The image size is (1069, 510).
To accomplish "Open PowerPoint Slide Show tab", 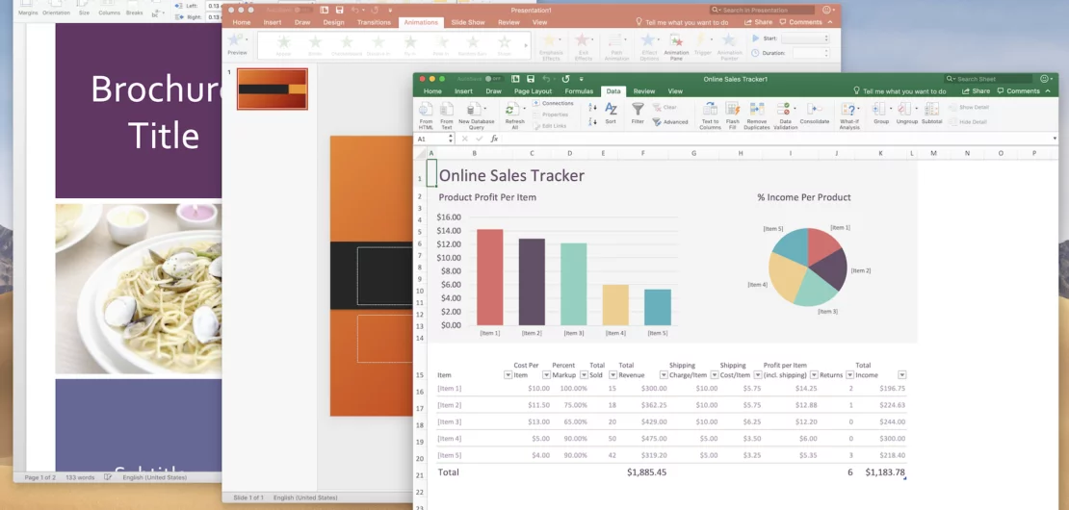I will point(468,22).
